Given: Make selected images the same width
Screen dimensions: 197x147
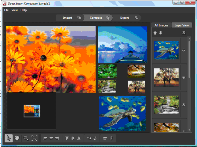Looking at the screenshot, I should [105, 138].
